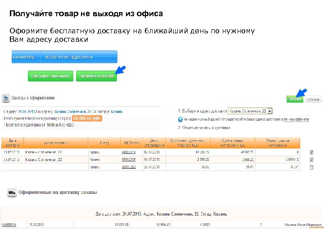Open the partially visible ФАКТУРЫ tab
Image resolution: width=324 pixels, height=243 pixels.
point(26,57)
